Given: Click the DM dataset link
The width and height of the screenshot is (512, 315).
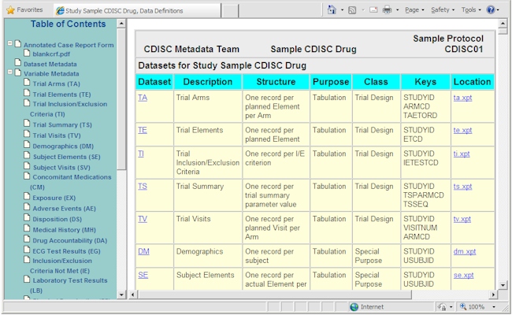Looking at the screenshot, I should tap(143, 252).
